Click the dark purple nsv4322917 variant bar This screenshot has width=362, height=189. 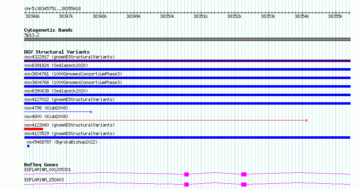click(x=187, y=61)
